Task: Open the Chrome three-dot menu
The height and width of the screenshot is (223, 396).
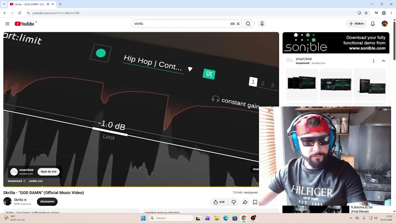Action: tap(391, 13)
